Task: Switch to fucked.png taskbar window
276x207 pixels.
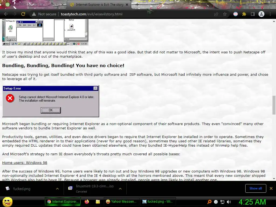Action: 157,202
